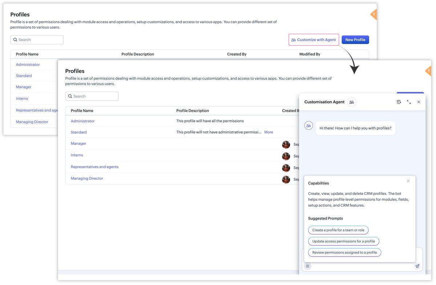Open Administrator profile in back window
This screenshot has width=436, height=285.
[x=28, y=64]
